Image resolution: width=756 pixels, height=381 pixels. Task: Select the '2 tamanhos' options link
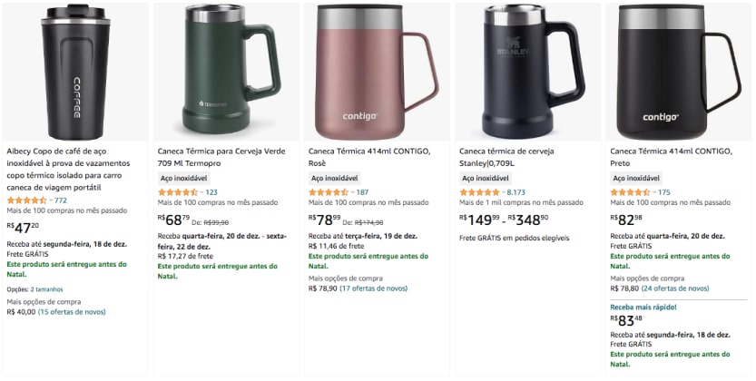(x=49, y=288)
